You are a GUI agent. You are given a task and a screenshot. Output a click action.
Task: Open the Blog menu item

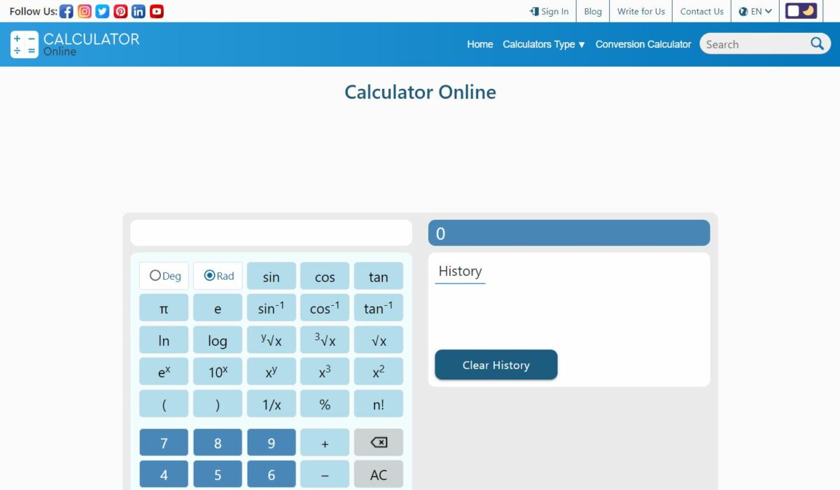[592, 10]
